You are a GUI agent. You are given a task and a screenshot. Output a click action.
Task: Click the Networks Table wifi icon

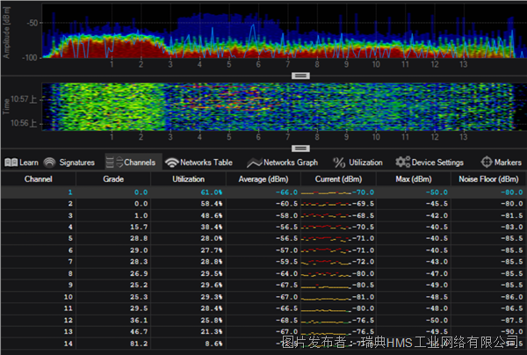click(172, 163)
